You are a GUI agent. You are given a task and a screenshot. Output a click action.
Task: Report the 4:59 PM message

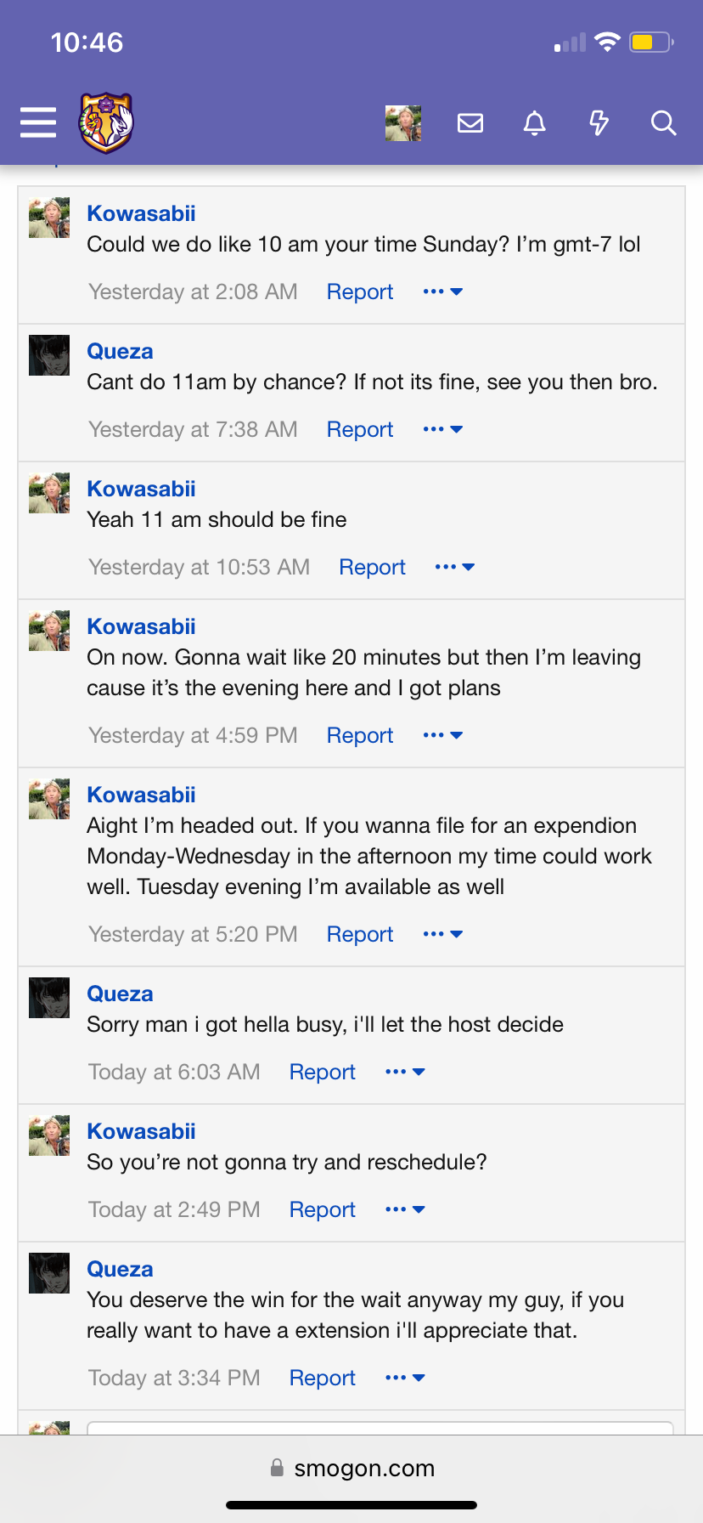tap(360, 735)
